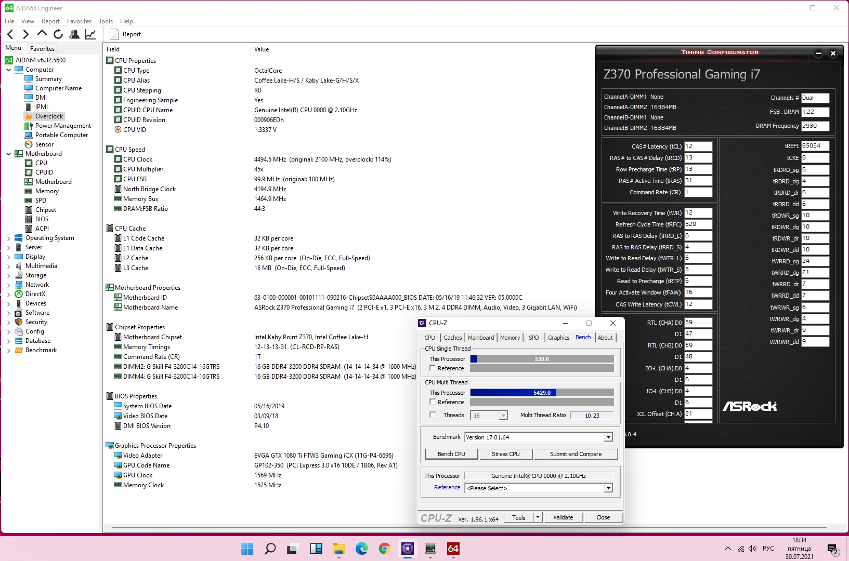Open the Help menu

coord(126,21)
